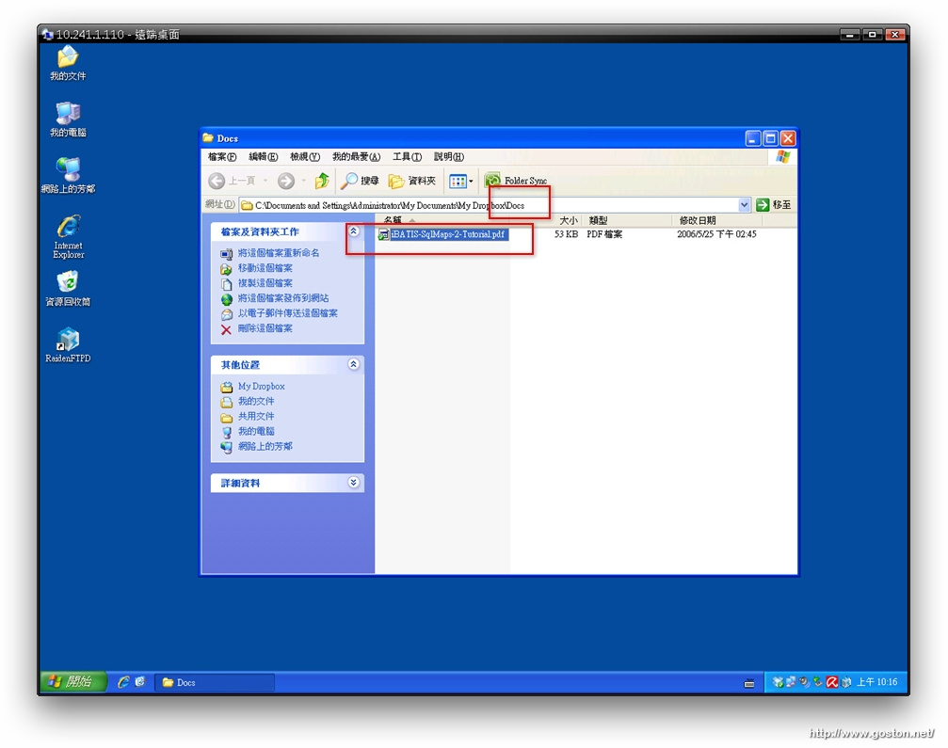948x748 pixels.
Task: Open the Search (搜尋) toolbar button
Action: click(x=360, y=181)
